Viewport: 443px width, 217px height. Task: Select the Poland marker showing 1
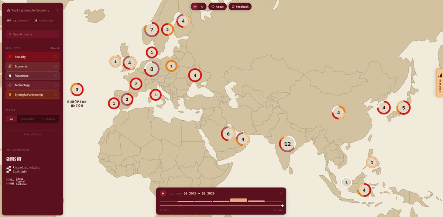(x=171, y=66)
